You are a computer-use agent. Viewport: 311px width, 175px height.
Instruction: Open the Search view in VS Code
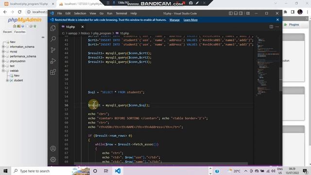click(x=53, y=39)
